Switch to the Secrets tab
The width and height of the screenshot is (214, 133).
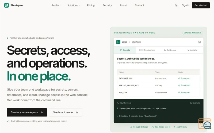[x=125, y=50]
